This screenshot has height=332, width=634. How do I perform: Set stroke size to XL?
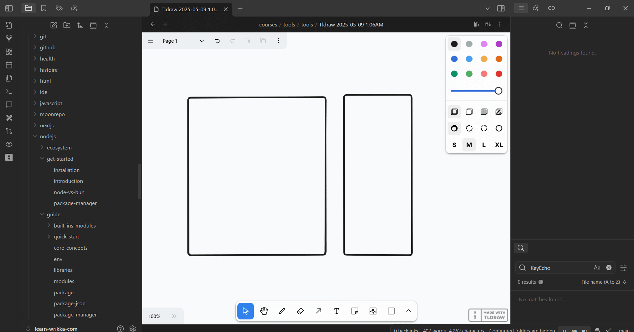(x=498, y=145)
